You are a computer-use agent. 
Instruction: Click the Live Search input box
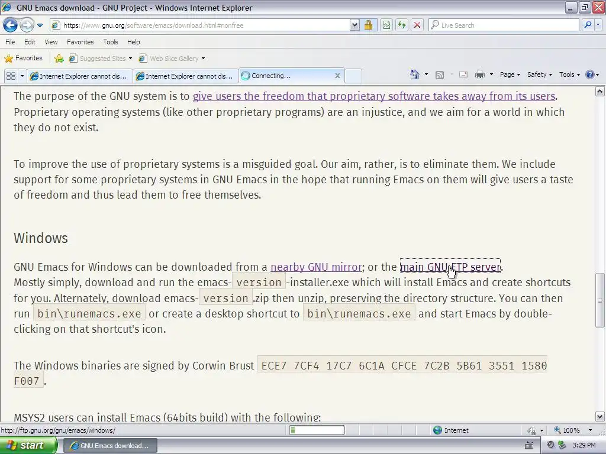504,25
